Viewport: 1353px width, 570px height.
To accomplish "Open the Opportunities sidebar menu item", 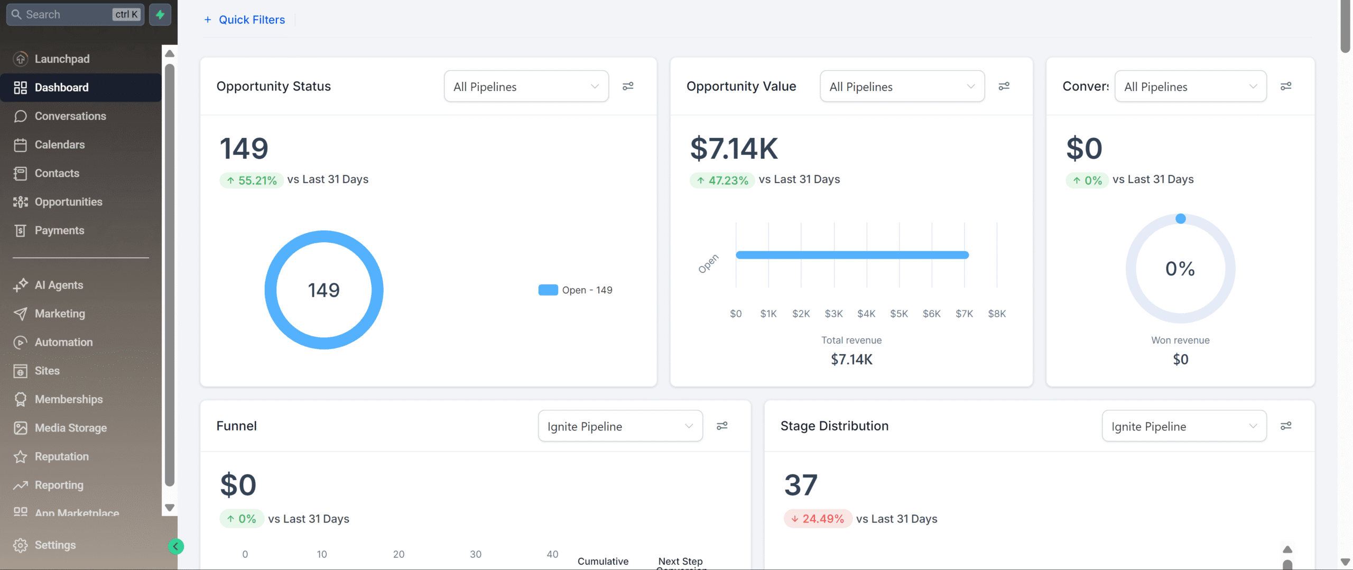I will coord(68,202).
